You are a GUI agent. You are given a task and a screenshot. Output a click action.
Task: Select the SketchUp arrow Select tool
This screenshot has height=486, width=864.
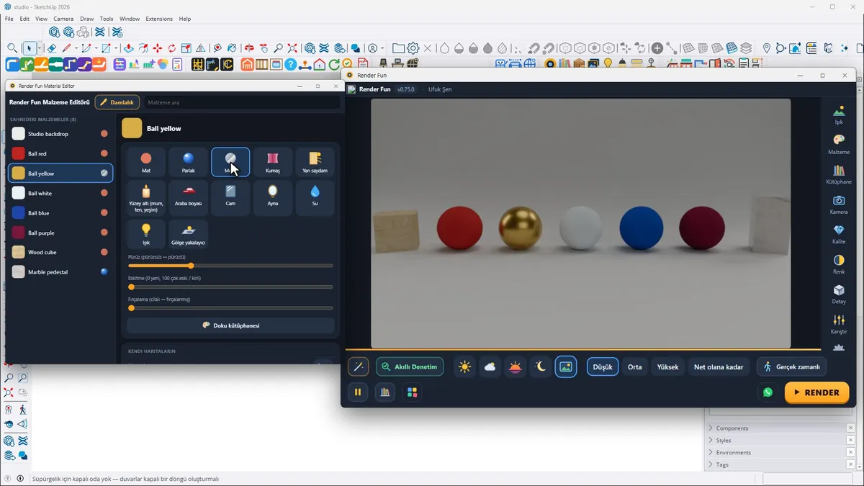30,48
